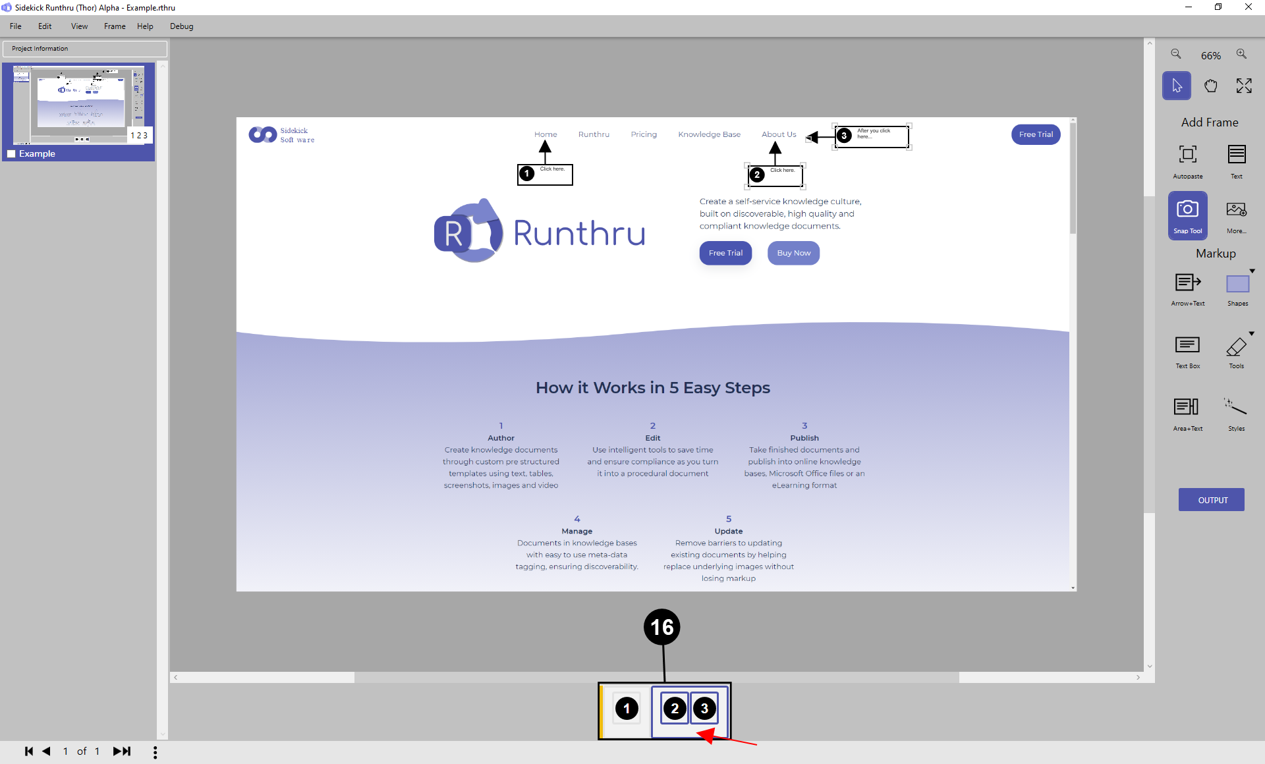Image resolution: width=1265 pixels, height=764 pixels.
Task: Click the Runthru nav link
Action: tap(594, 134)
